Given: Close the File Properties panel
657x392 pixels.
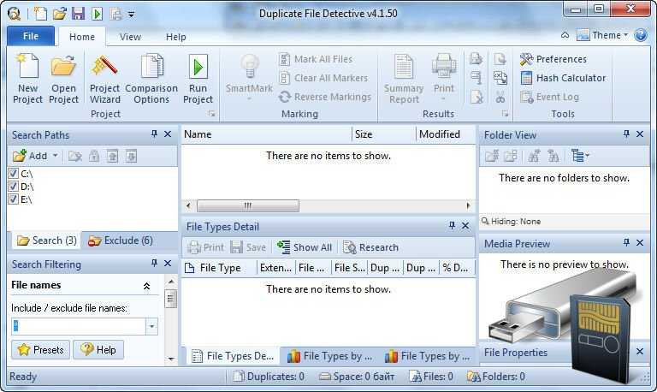Looking at the screenshot, I should click(x=640, y=351).
